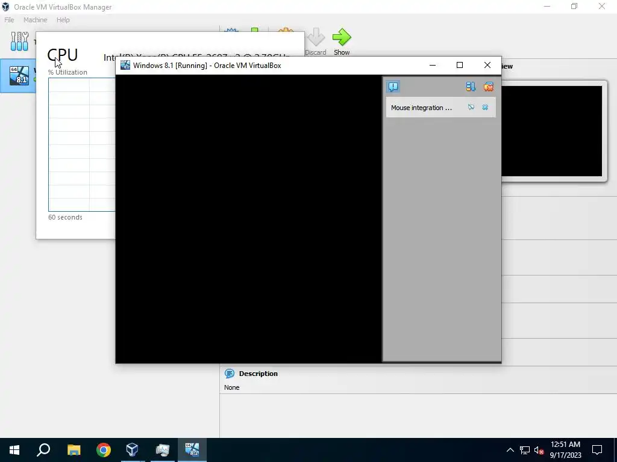This screenshot has height=462, width=617.
Task: Close the Windows 8.1 VM window
Action: (487, 65)
